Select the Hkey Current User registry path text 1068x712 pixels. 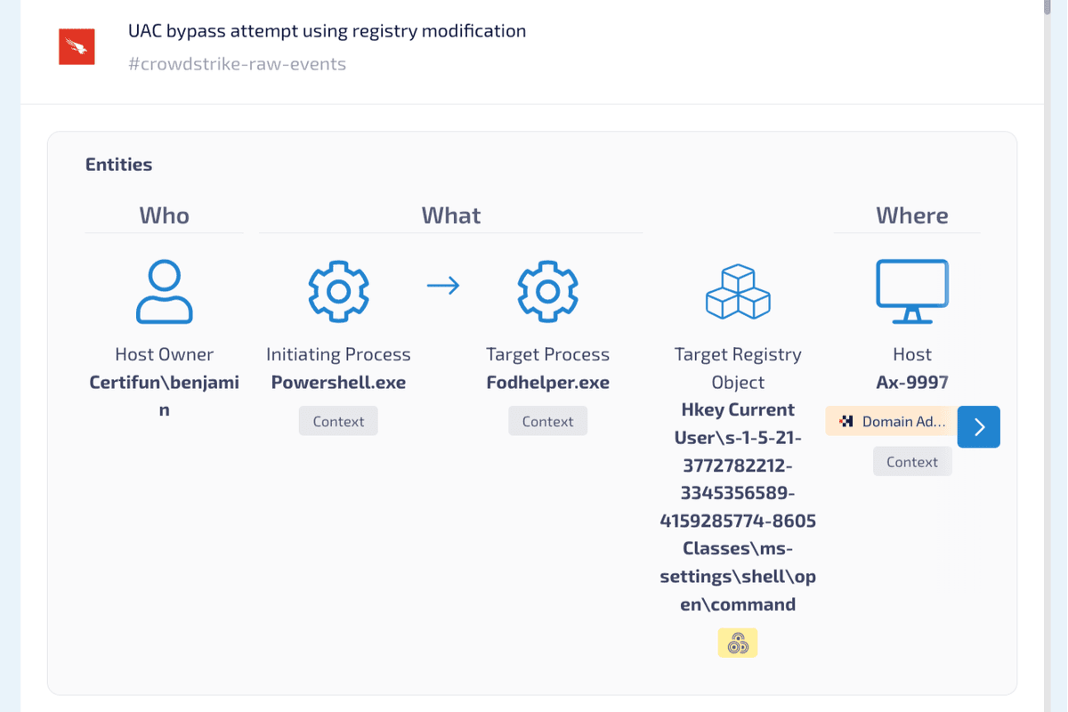click(x=738, y=507)
